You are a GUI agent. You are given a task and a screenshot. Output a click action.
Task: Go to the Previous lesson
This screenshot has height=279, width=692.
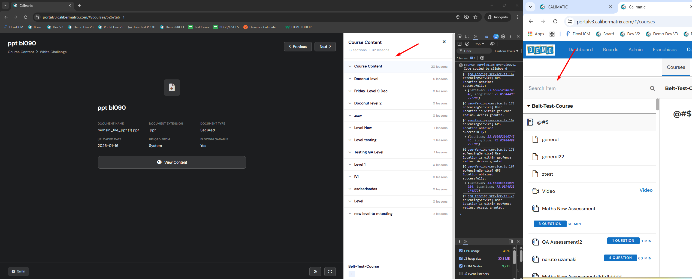[298, 46]
